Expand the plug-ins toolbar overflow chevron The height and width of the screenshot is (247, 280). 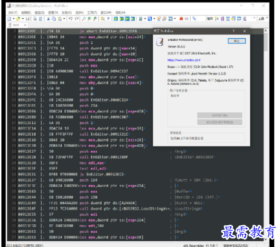[x=254, y=18]
